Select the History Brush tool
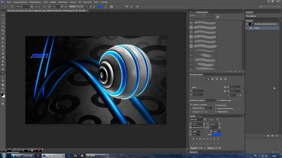 [3, 50]
